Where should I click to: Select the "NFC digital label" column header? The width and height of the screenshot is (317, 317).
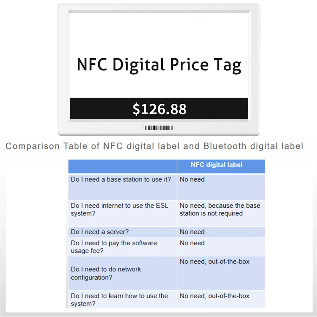click(x=217, y=165)
